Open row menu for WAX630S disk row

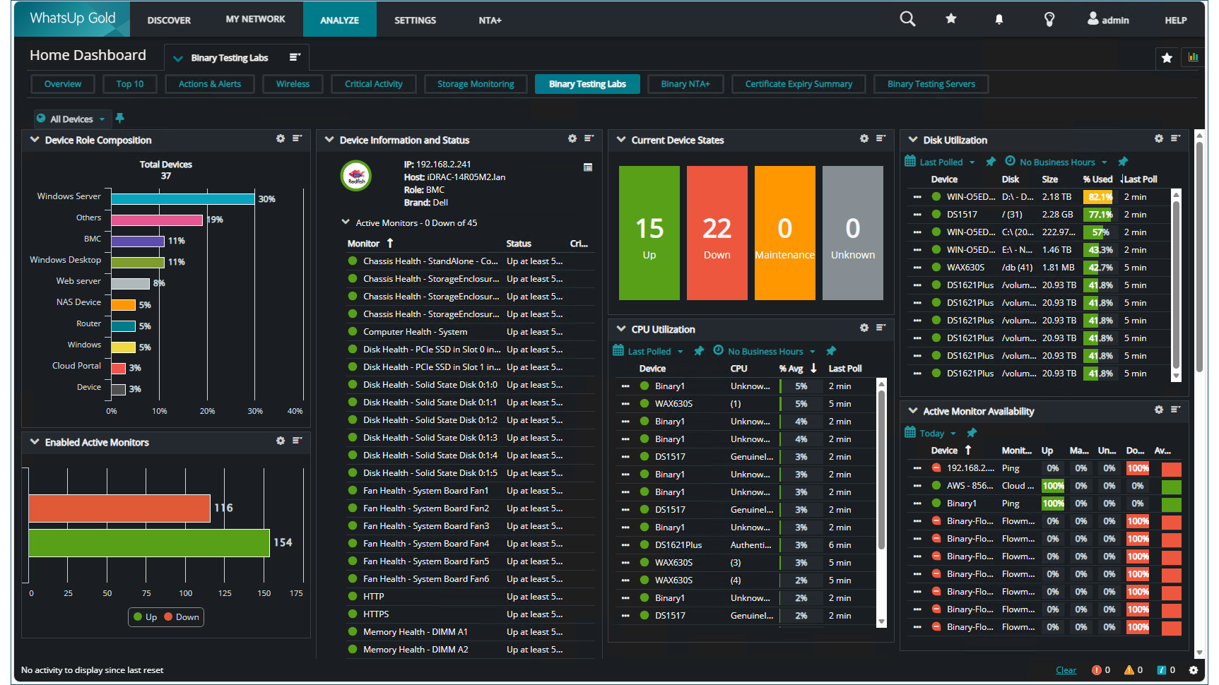917,268
